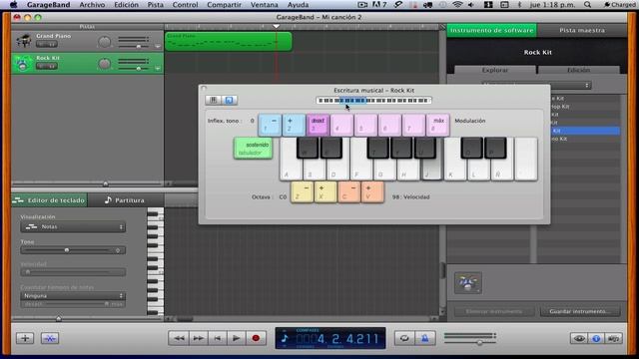The image size is (639, 359).
Task: Click the Rock Kit track drum icon
Action: point(23,63)
